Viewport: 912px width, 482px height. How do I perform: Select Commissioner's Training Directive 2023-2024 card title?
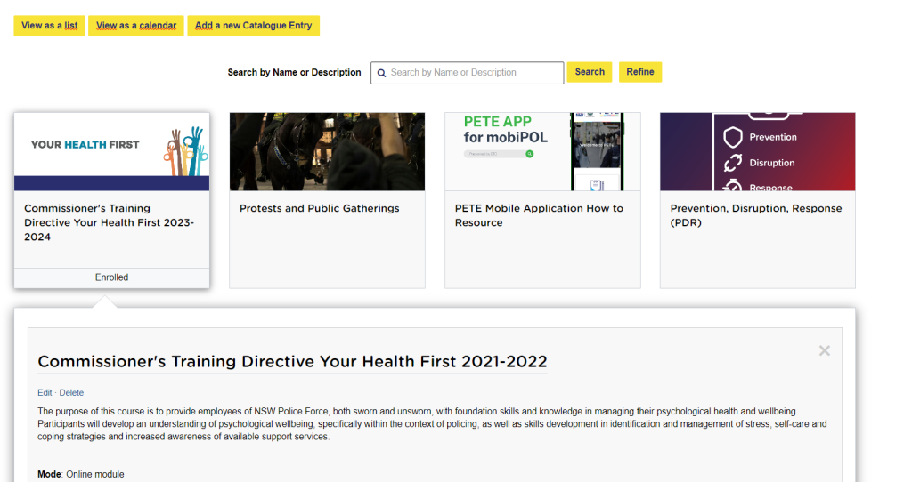pyautogui.click(x=110, y=222)
